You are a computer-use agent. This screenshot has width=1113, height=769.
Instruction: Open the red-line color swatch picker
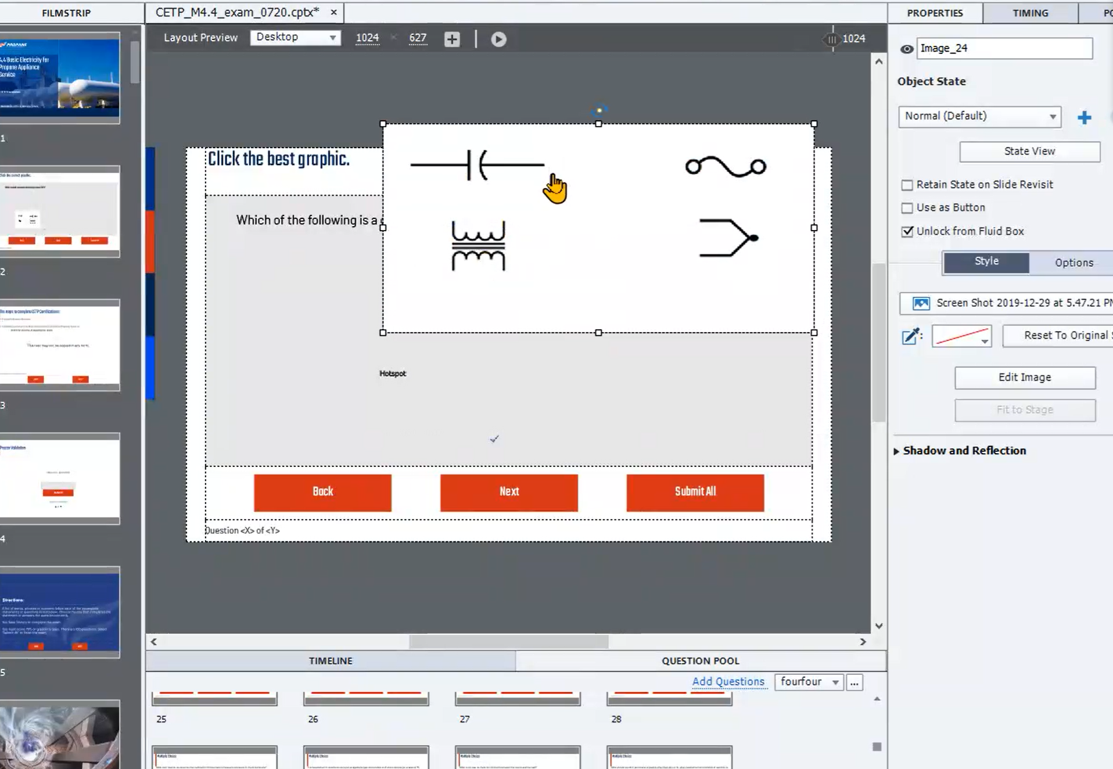pos(961,336)
